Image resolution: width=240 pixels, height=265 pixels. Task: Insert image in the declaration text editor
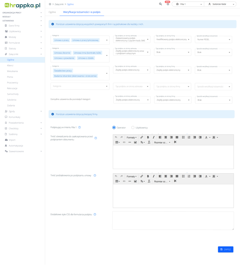[135, 142]
